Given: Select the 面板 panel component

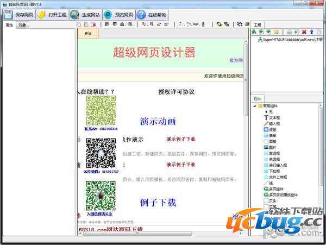Looking at the screenshot, I should [x=270, y=141].
